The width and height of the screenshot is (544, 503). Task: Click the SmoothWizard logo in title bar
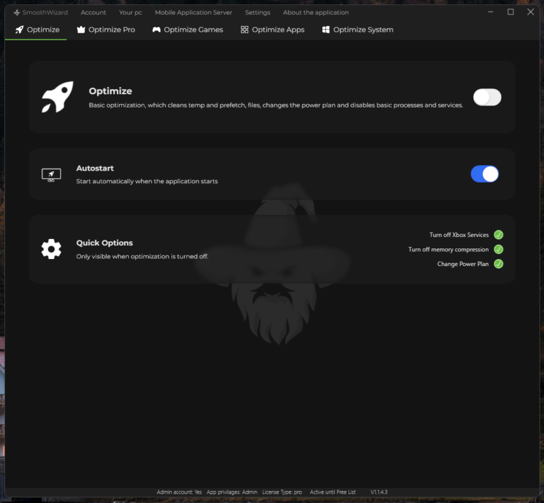coord(16,12)
